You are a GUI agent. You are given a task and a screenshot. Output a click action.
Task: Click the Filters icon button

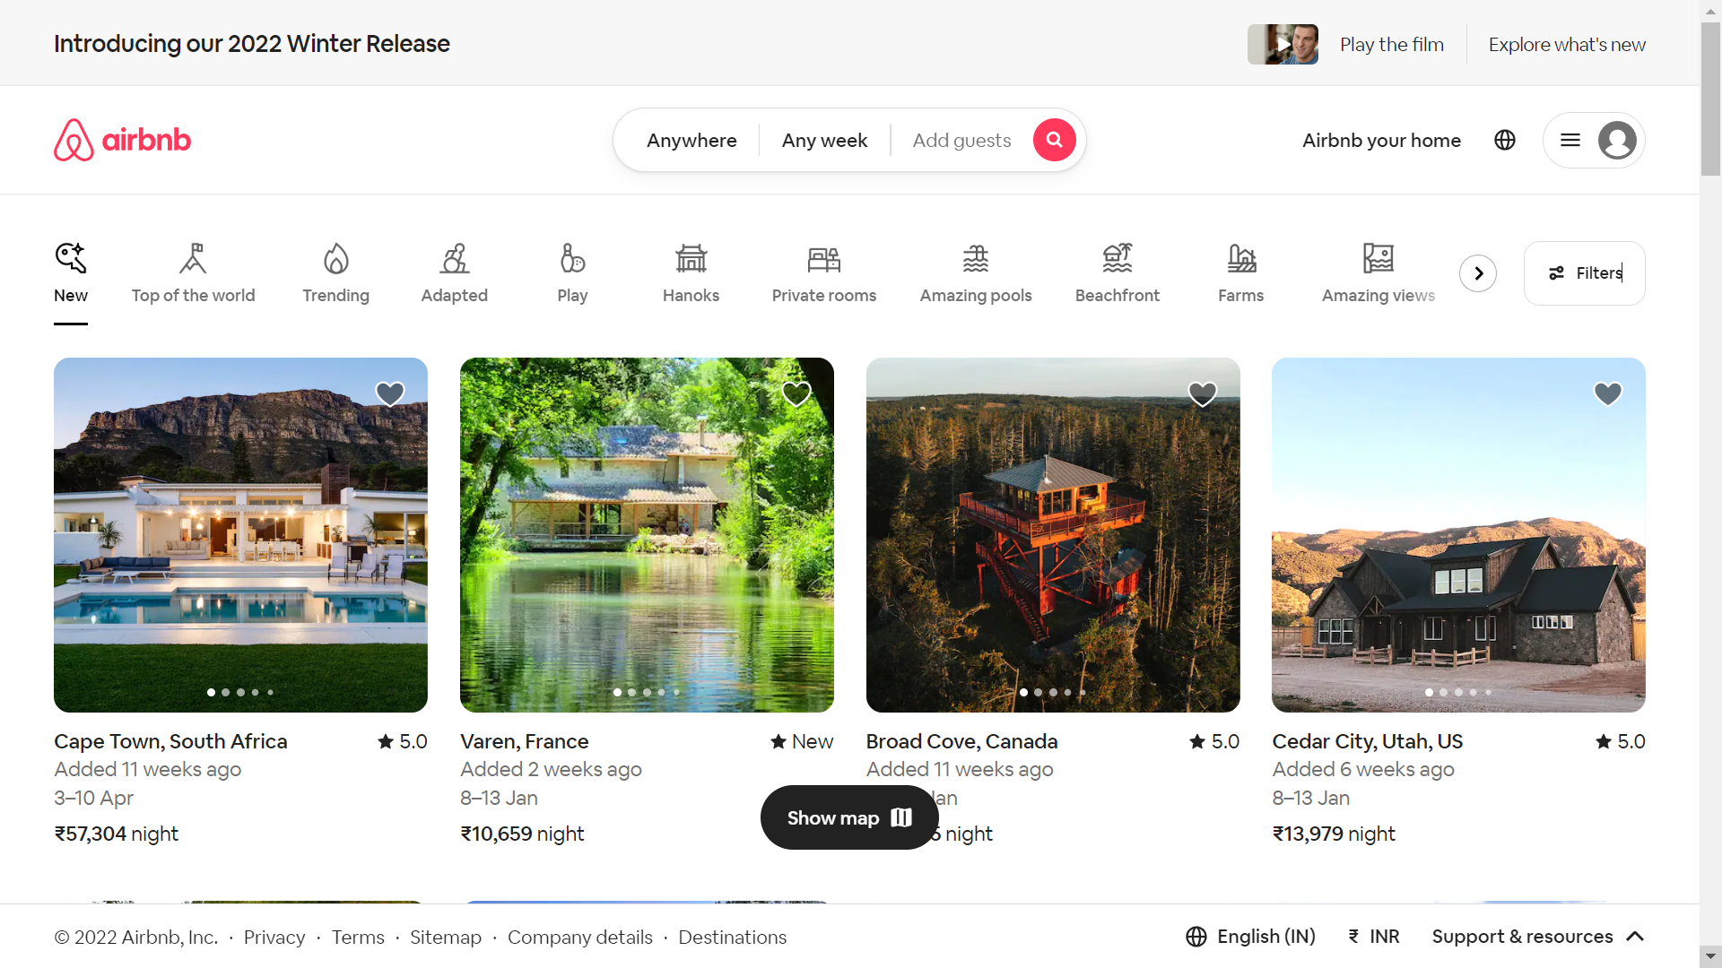pos(1584,273)
